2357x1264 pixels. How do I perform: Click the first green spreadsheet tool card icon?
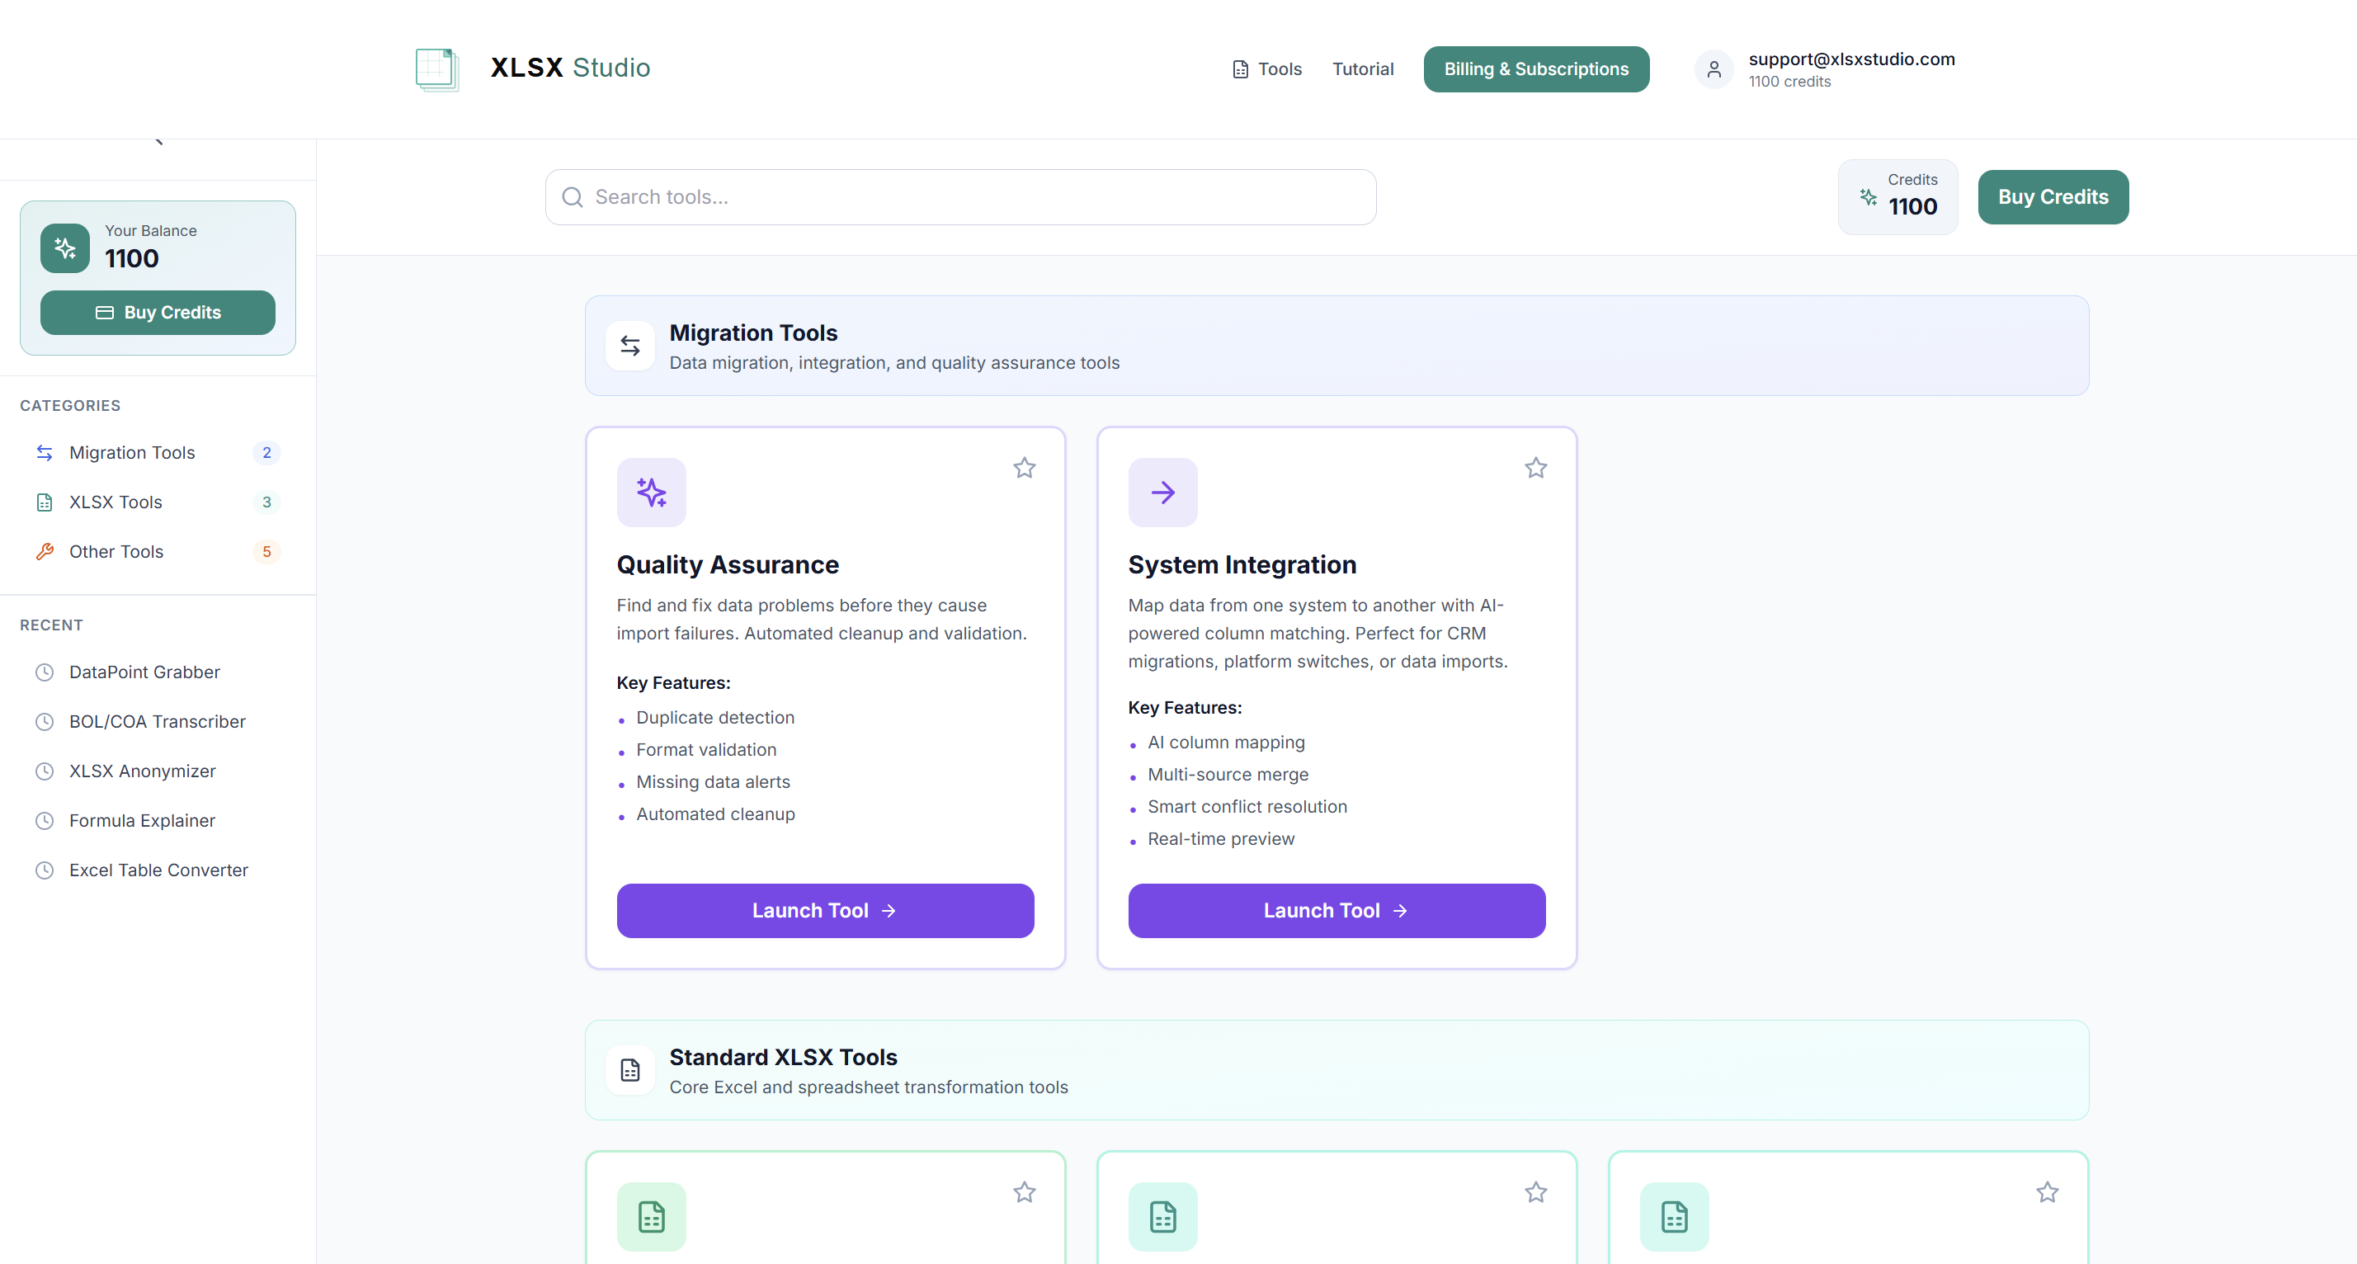651,1216
